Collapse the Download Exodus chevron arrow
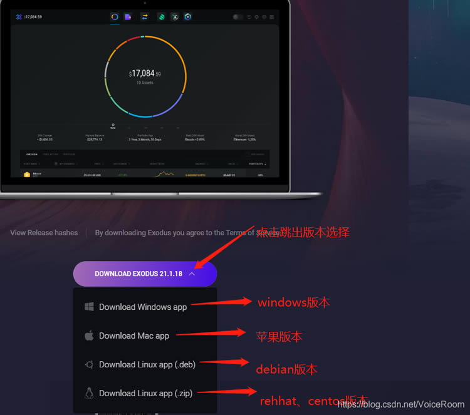The height and width of the screenshot is (415, 470). coord(192,274)
